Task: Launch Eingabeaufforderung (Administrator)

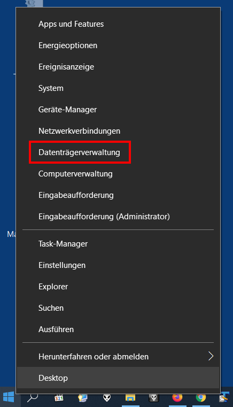Action: click(x=119, y=217)
